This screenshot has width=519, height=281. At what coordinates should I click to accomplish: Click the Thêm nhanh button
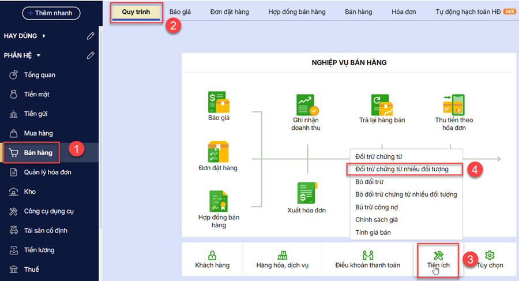[x=51, y=13]
